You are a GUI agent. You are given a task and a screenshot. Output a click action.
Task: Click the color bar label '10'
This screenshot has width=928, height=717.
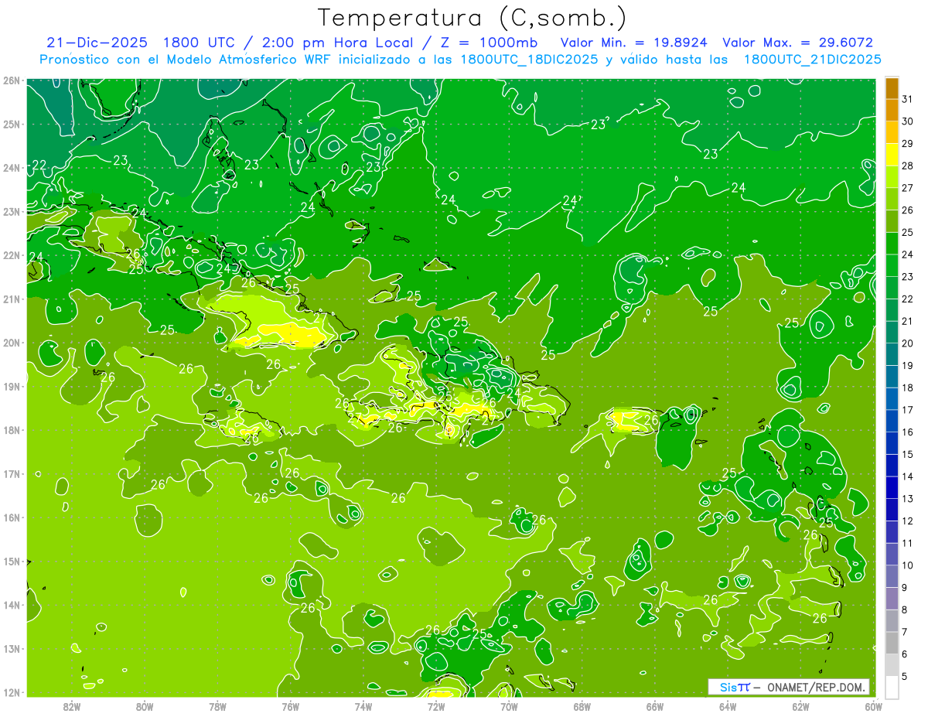click(x=907, y=565)
